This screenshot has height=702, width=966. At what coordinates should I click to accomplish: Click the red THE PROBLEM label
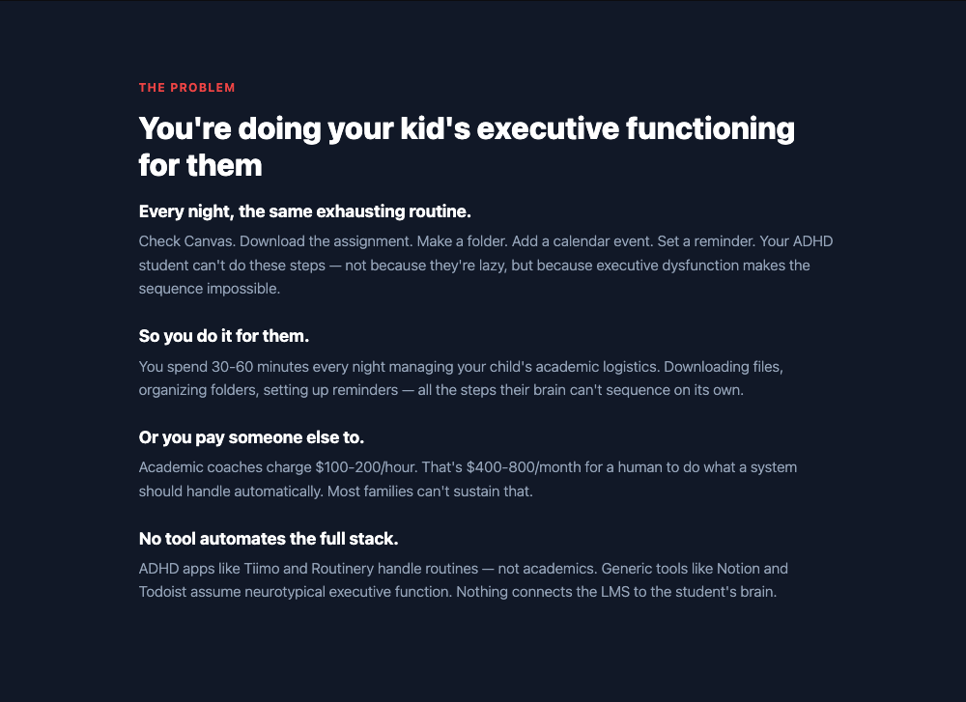click(186, 88)
